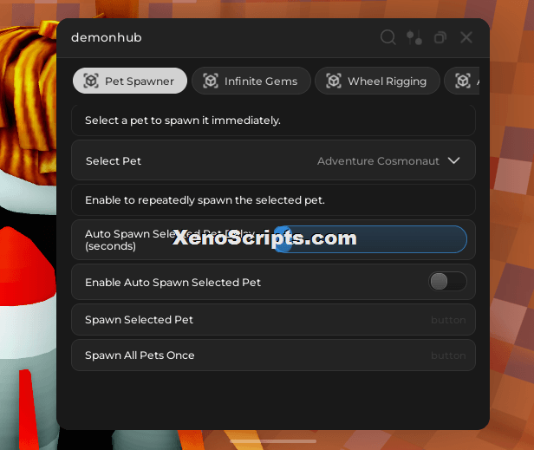Click the demonhub title text
Screen dimensions: 534x476
pos(107,37)
